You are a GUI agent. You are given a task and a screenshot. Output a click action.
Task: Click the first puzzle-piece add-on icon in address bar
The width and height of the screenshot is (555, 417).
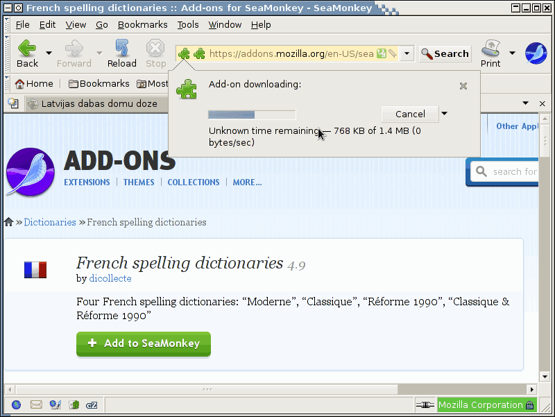184,54
